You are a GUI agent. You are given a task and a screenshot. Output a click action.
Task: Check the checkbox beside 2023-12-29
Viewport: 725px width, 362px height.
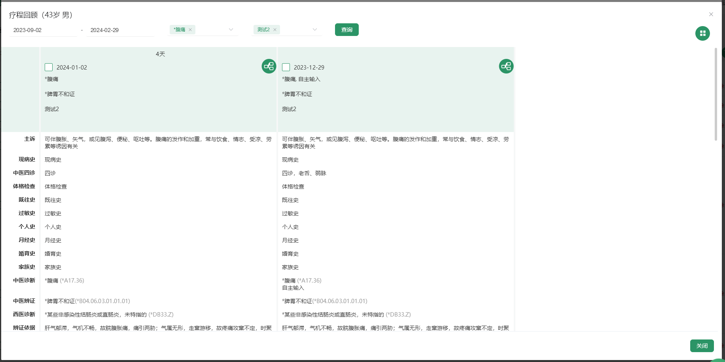click(286, 67)
